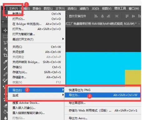
Task: Open the 编辑(E) menu
Action: point(26,8)
